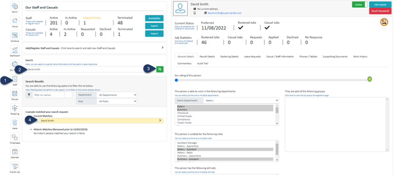Open the Leave sidebar icon
Screen dimensions: 394x175
click(x=15, y=123)
